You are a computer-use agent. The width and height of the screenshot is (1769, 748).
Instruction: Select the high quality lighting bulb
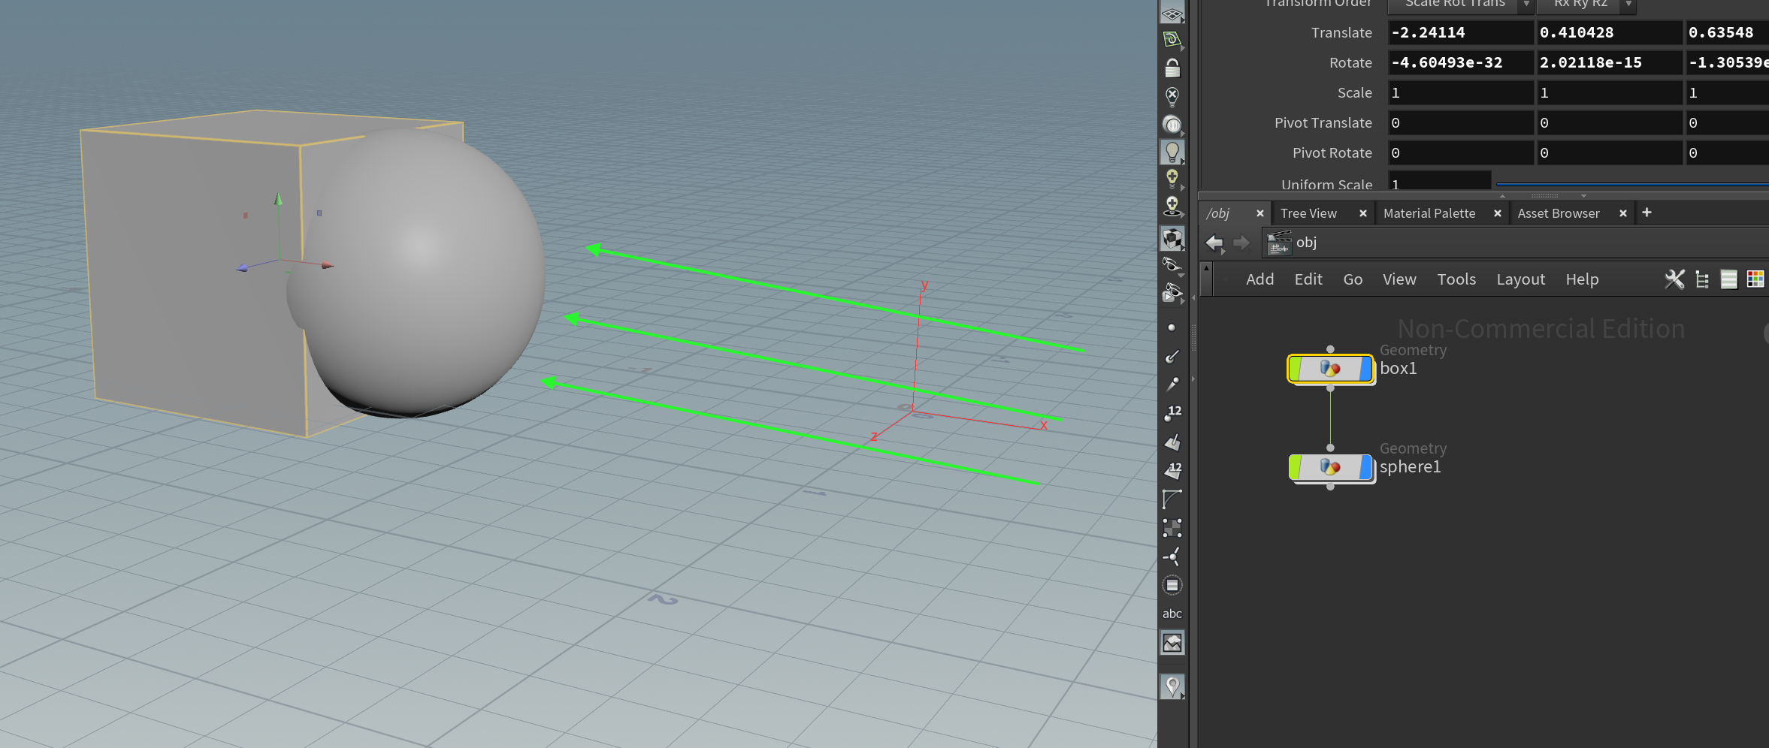click(1172, 179)
